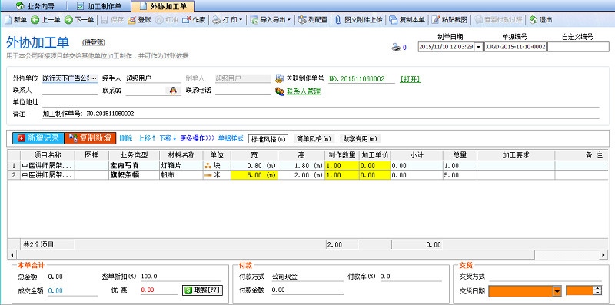
Task: Click the 新增记录 button
Action: [38, 138]
